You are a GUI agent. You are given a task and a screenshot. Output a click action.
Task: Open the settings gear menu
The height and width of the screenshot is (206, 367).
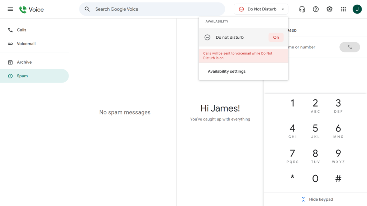(x=329, y=9)
